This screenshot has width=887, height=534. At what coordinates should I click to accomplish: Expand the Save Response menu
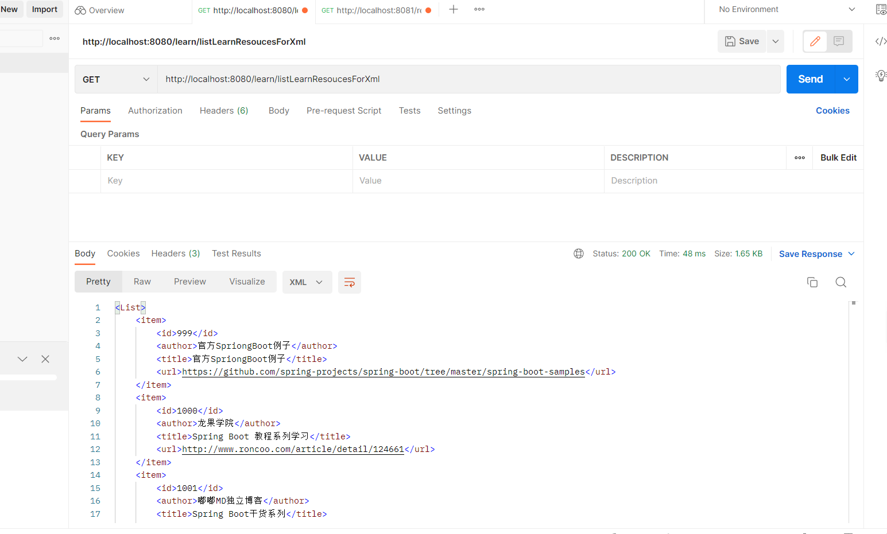817,254
